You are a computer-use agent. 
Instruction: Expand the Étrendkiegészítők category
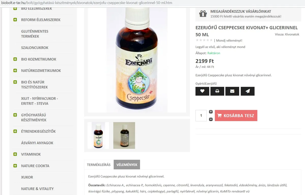(15, 131)
